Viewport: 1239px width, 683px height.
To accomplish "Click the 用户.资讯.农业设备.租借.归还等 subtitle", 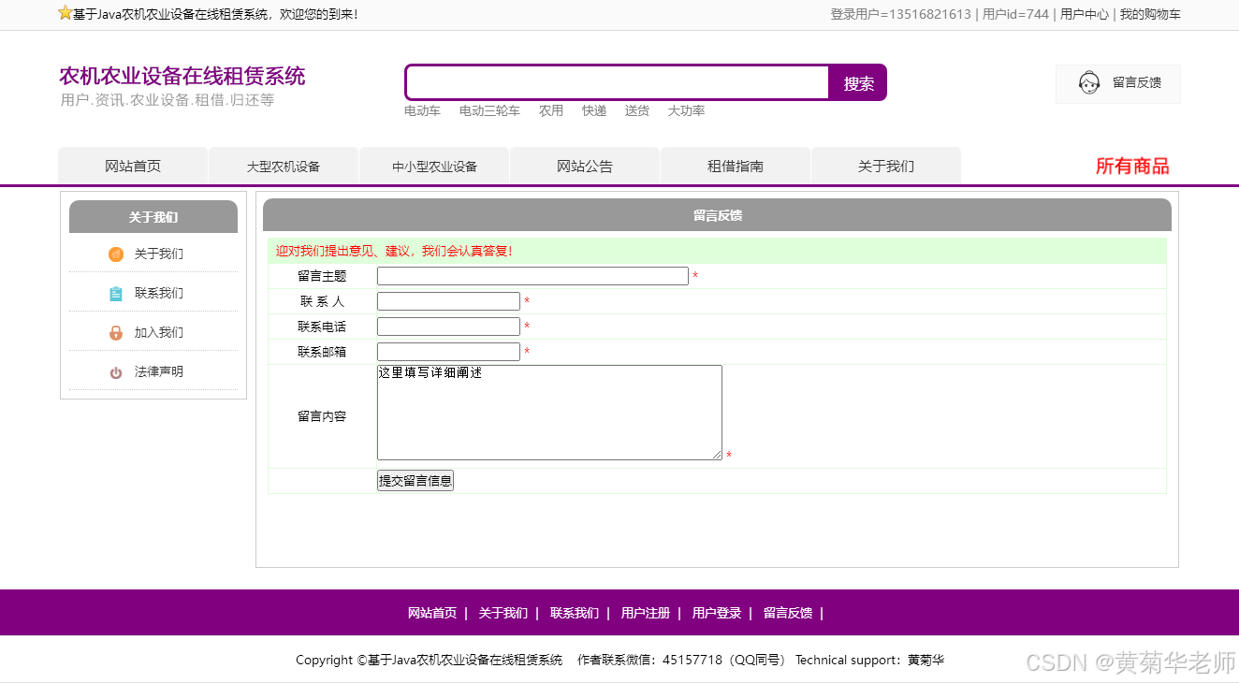I will coord(168,100).
